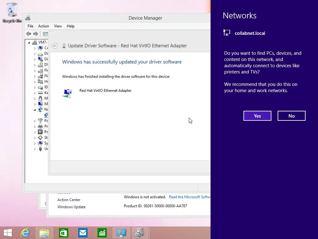The width and height of the screenshot is (318, 239).
Task: Select the Universal Serial Bus controllers icon
Action: pyautogui.click(x=40, y=149)
